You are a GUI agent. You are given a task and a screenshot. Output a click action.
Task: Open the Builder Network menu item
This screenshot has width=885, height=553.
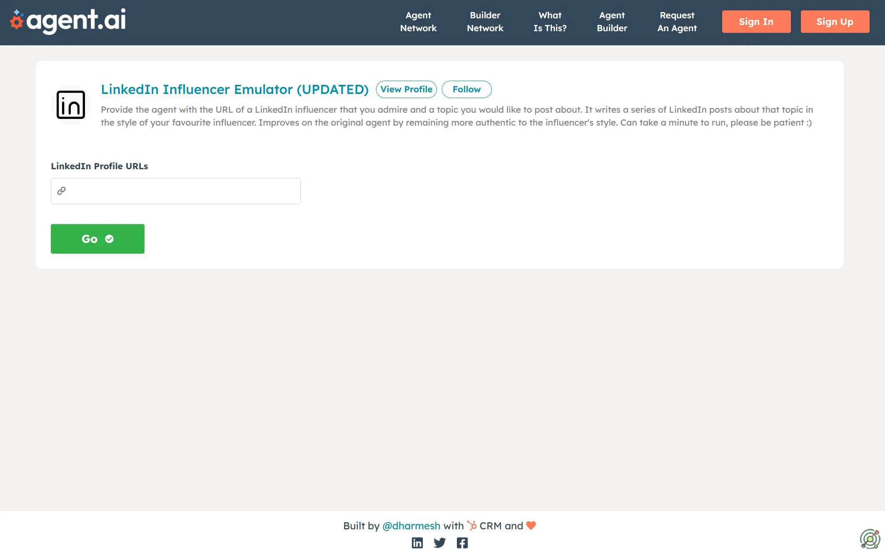point(485,22)
